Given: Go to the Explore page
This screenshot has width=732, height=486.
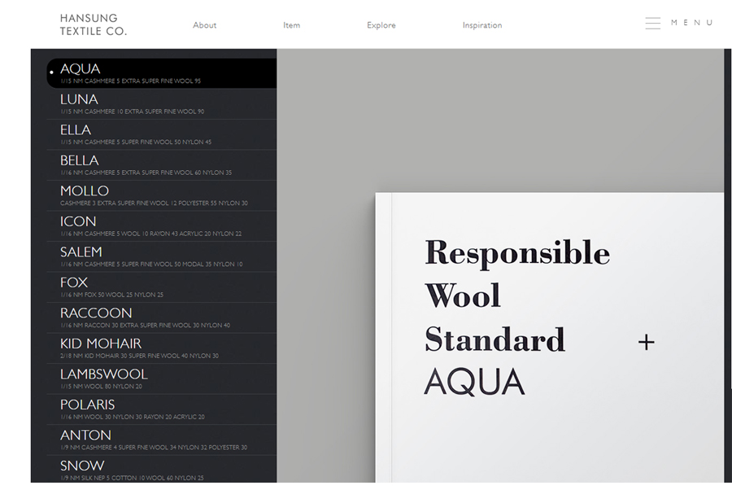Looking at the screenshot, I should point(381,25).
